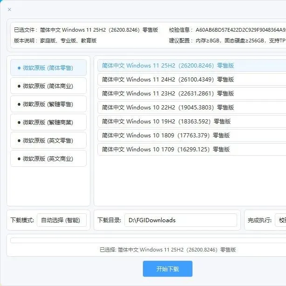Choose Windows 10 19H2 (18363.592) 零售版
Screen dimensions: 286x286
(192, 122)
